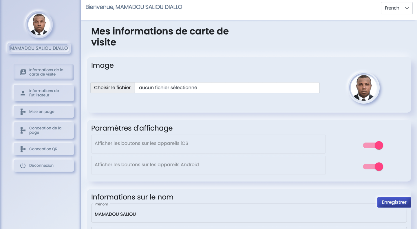Toggle off Android devices buttons switch
Screen dimensions: 417x229
point(373,167)
